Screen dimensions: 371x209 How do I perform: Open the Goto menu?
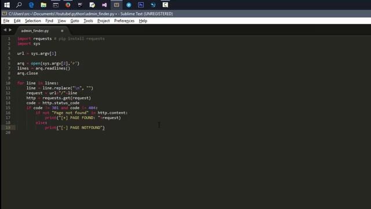pos(75,21)
